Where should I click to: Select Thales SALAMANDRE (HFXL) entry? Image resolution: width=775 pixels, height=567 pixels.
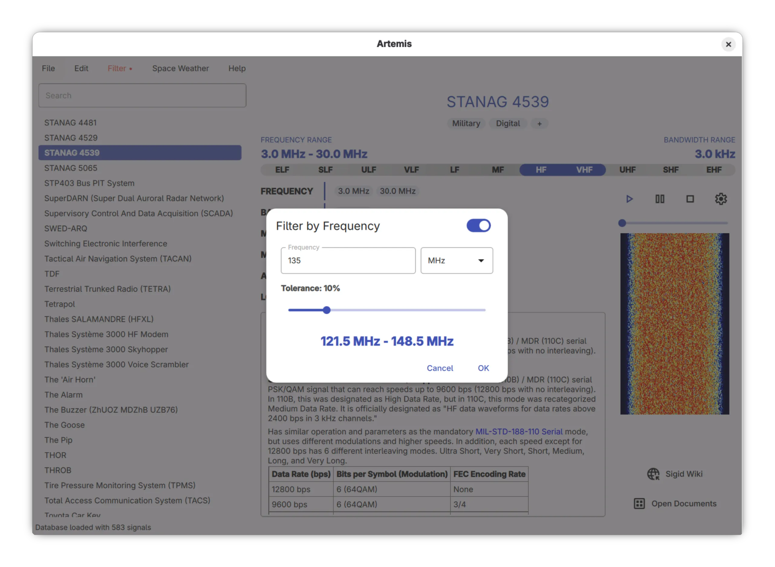140,319
